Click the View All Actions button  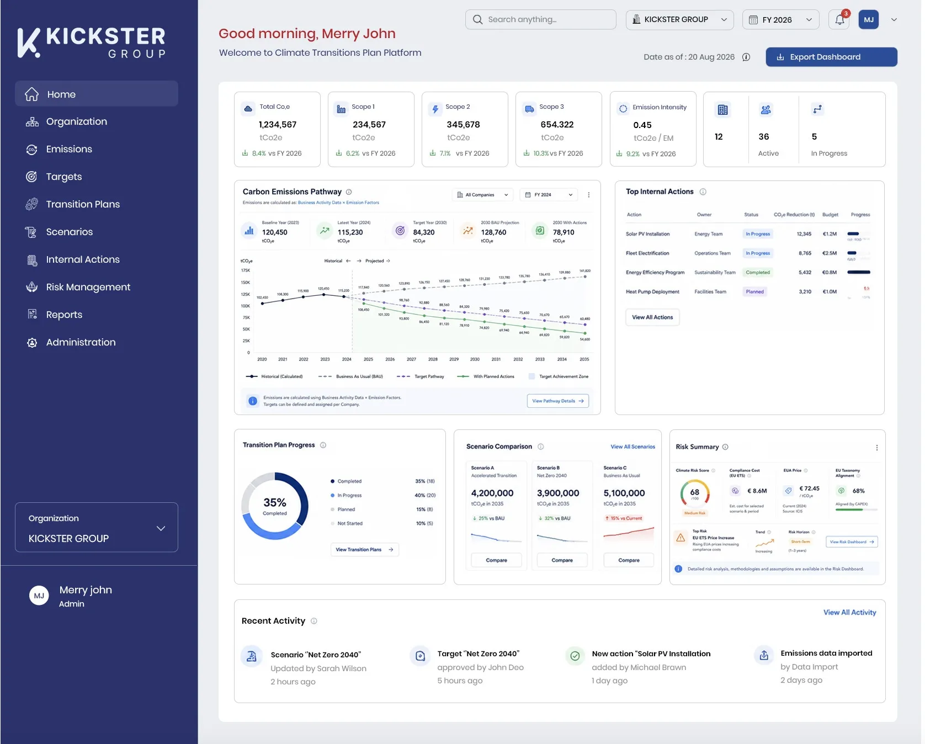point(652,317)
